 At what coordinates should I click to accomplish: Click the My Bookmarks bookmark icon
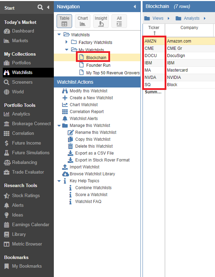point(7,266)
